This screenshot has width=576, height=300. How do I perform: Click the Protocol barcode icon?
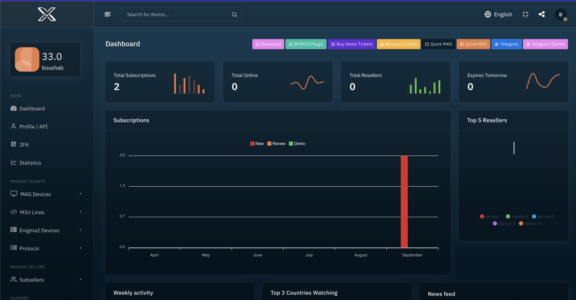14,247
